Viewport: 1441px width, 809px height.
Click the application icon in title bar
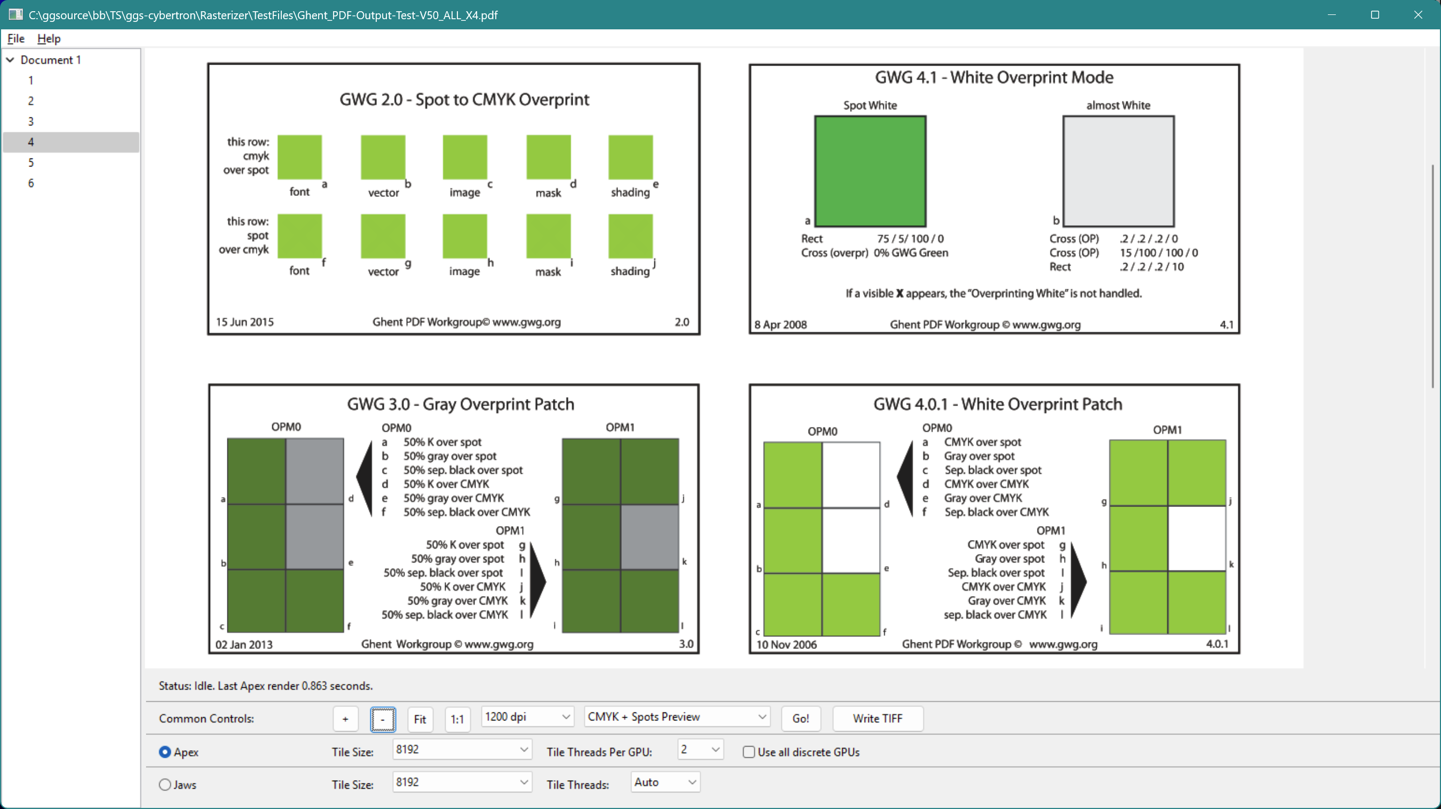point(15,14)
